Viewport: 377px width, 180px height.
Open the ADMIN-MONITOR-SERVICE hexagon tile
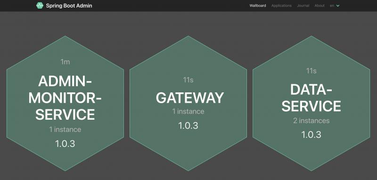pyautogui.click(x=65, y=103)
